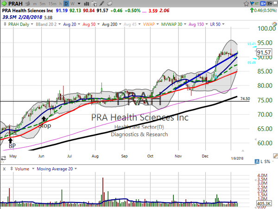Click the 89.49 cyan price marker

tap(252, 62)
